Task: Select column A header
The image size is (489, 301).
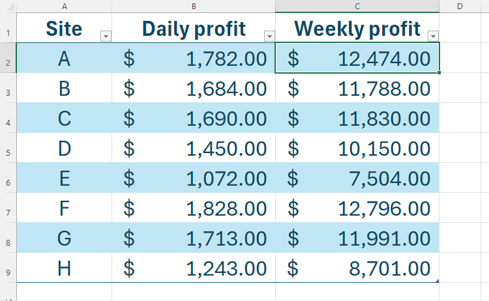Action: [64, 6]
